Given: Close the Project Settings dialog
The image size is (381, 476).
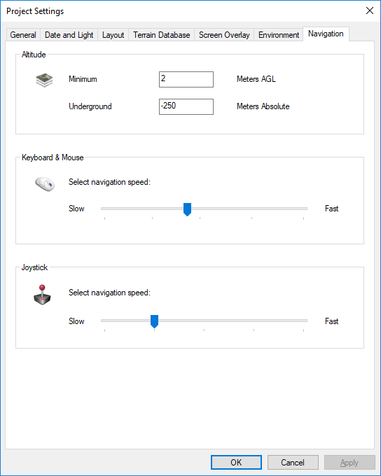Looking at the screenshot, I should (370, 10).
